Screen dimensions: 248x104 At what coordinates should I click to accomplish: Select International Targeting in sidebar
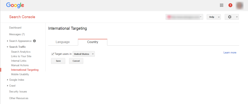pyautogui.click(x=25, y=70)
